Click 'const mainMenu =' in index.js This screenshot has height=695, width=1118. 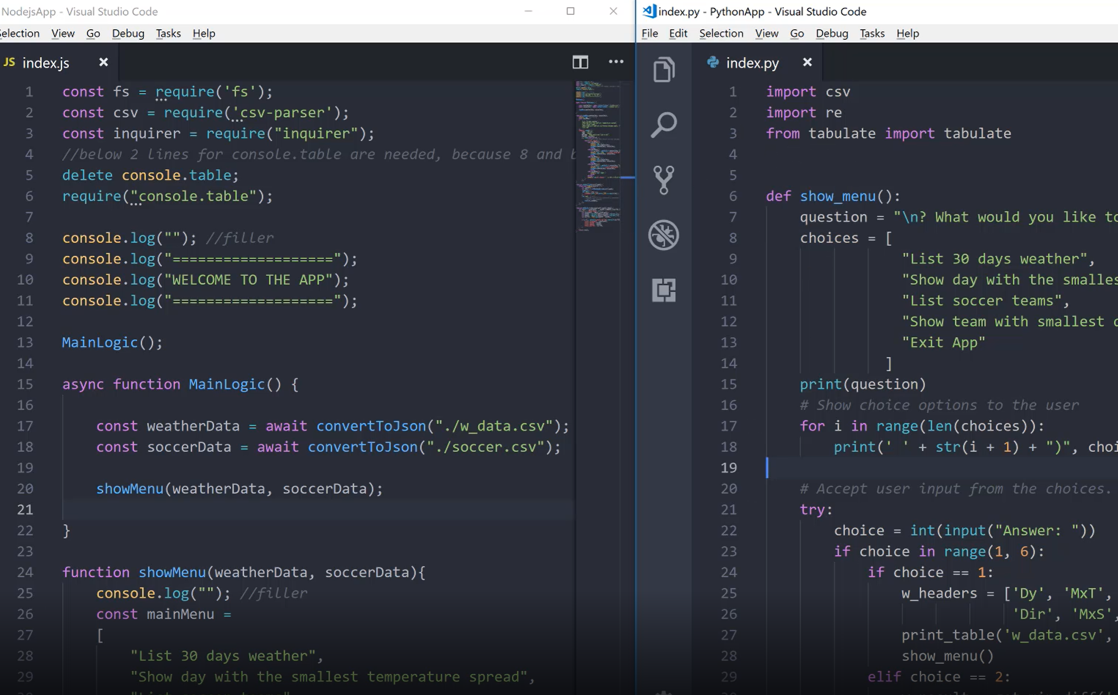(164, 614)
